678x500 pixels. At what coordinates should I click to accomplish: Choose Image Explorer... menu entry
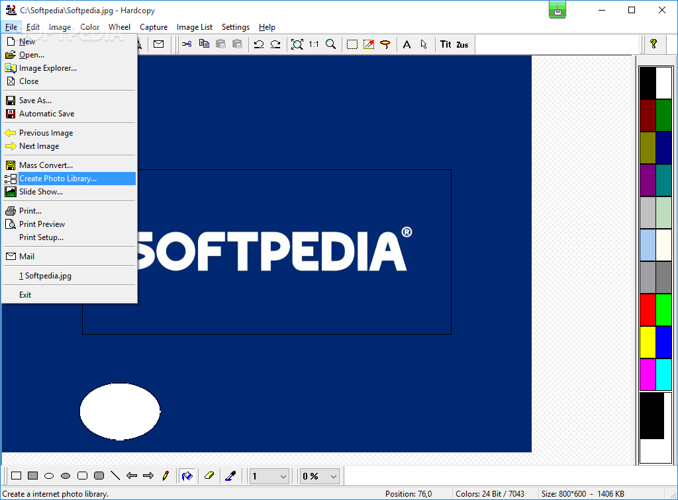(70, 68)
